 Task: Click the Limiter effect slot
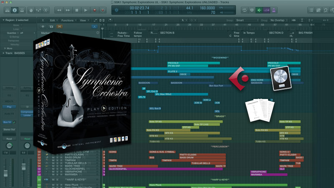[27, 115]
